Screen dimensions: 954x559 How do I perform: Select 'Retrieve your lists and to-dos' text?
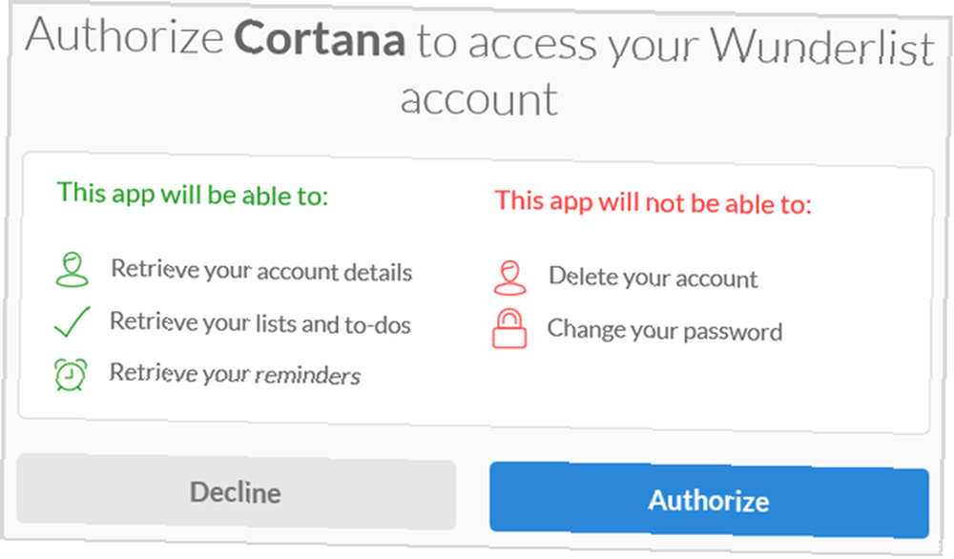tap(260, 323)
